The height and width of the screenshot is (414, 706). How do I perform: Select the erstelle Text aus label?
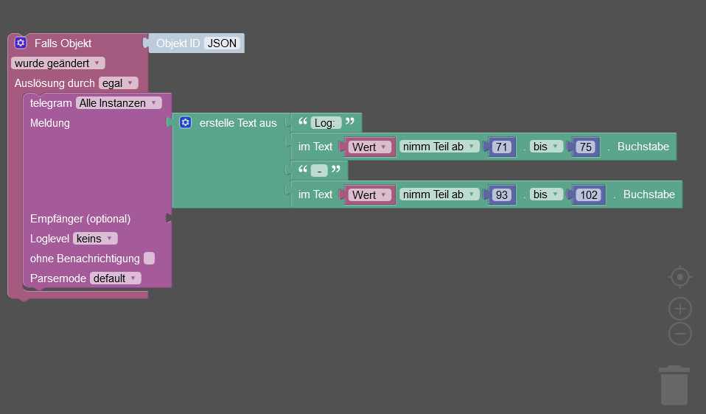238,123
